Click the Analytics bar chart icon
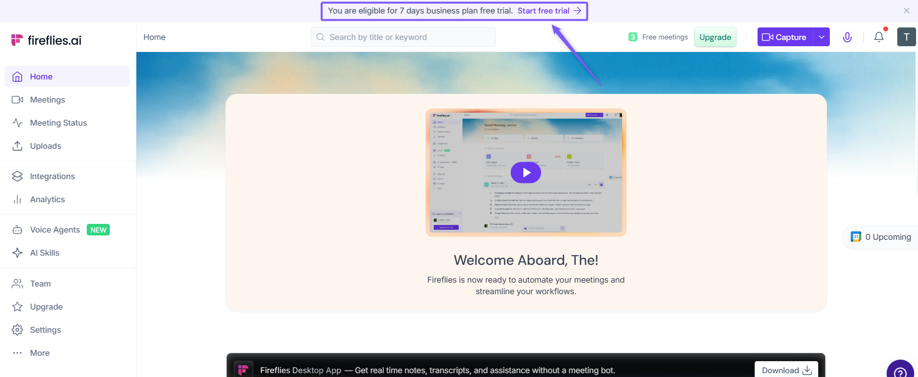 tap(17, 199)
